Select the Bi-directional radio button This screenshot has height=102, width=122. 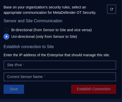[6, 30]
